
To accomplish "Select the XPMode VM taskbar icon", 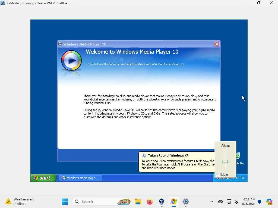I will click(x=173, y=201).
